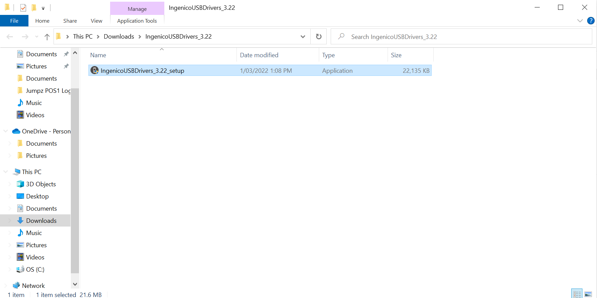Switch to the Home ribbon tab
Image resolution: width=597 pixels, height=298 pixels.
pyautogui.click(x=42, y=21)
